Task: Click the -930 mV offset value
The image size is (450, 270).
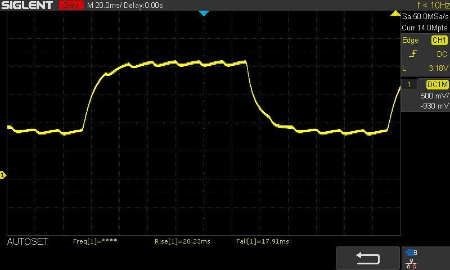Action: pos(434,106)
